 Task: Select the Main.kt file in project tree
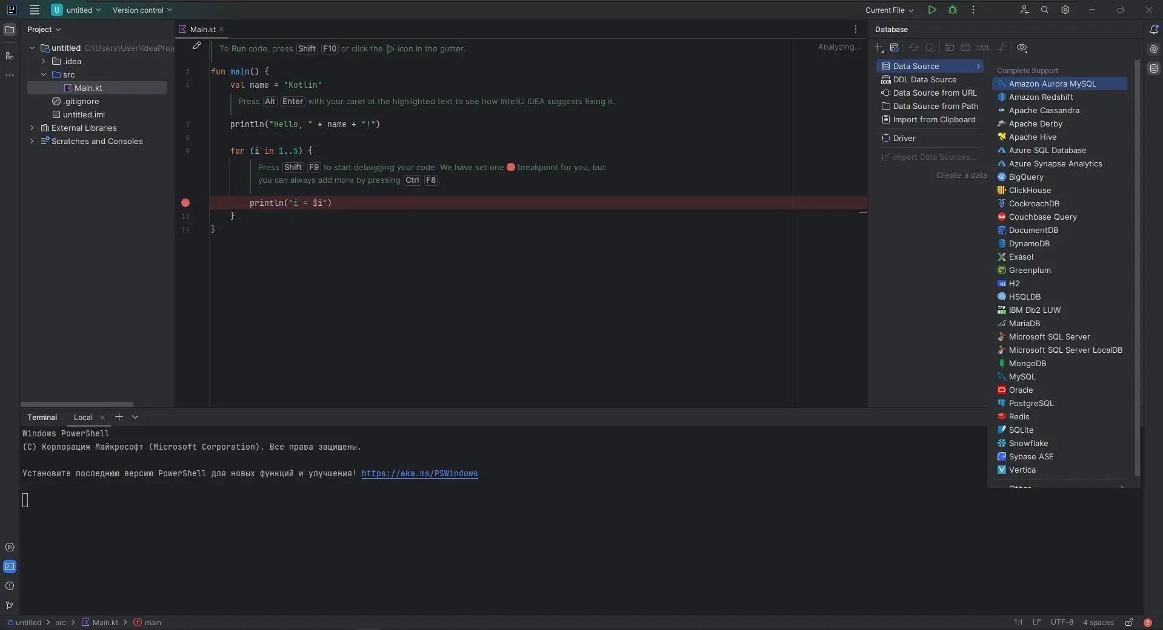pyautogui.click(x=88, y=88)
